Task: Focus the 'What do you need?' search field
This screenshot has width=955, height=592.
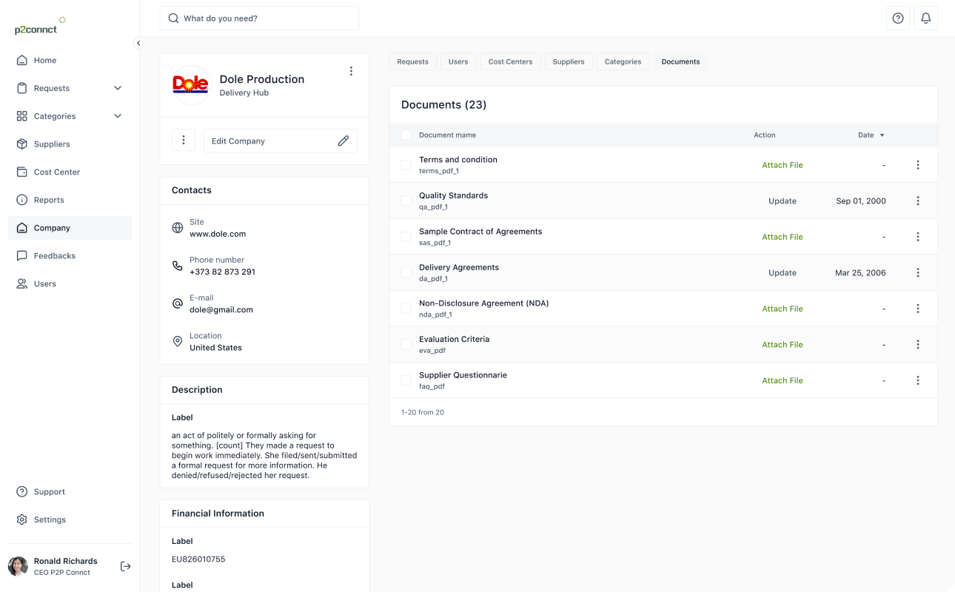Action: [259, 18]
